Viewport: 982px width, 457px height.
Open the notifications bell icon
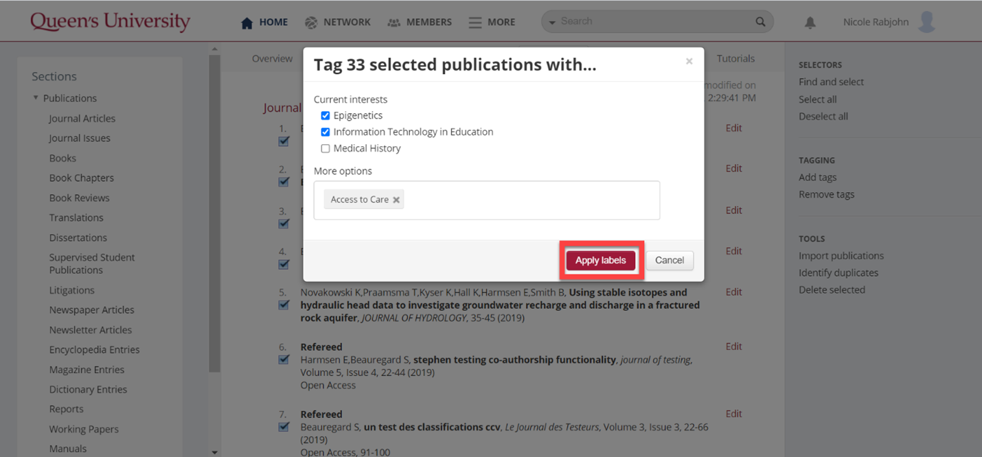810,23
